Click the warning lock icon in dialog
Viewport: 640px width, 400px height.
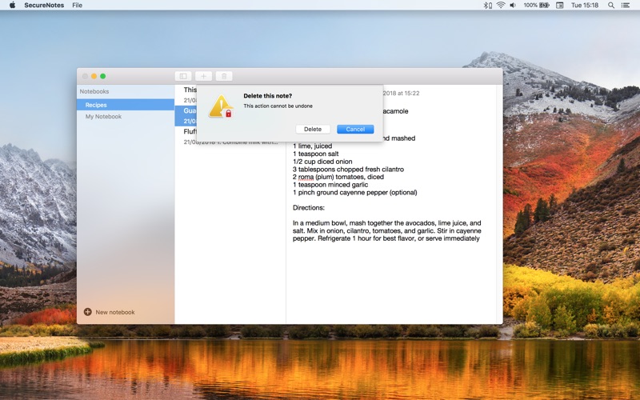(x=221, y=106)
